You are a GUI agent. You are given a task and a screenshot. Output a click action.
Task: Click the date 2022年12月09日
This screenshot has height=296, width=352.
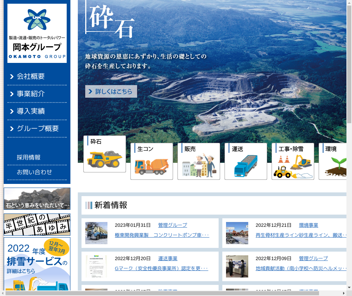[273, 259]
